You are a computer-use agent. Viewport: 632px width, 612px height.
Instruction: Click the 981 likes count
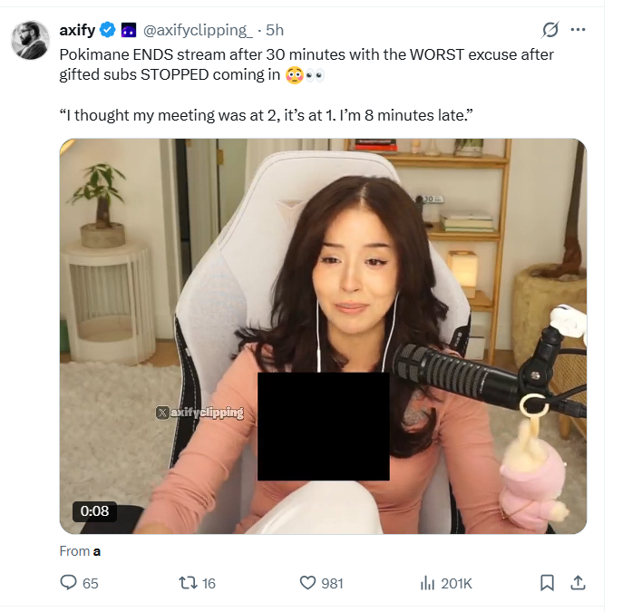(332, 583)
